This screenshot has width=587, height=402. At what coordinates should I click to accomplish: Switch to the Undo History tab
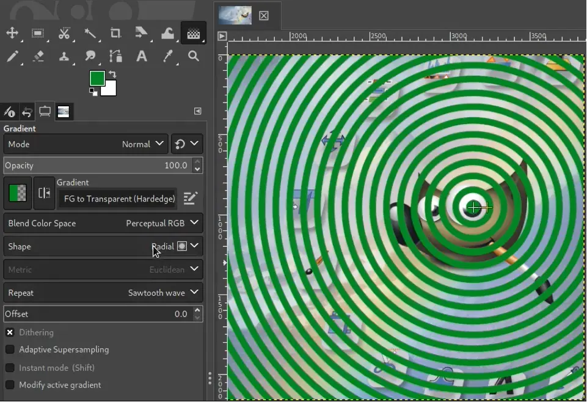[27, 111]
